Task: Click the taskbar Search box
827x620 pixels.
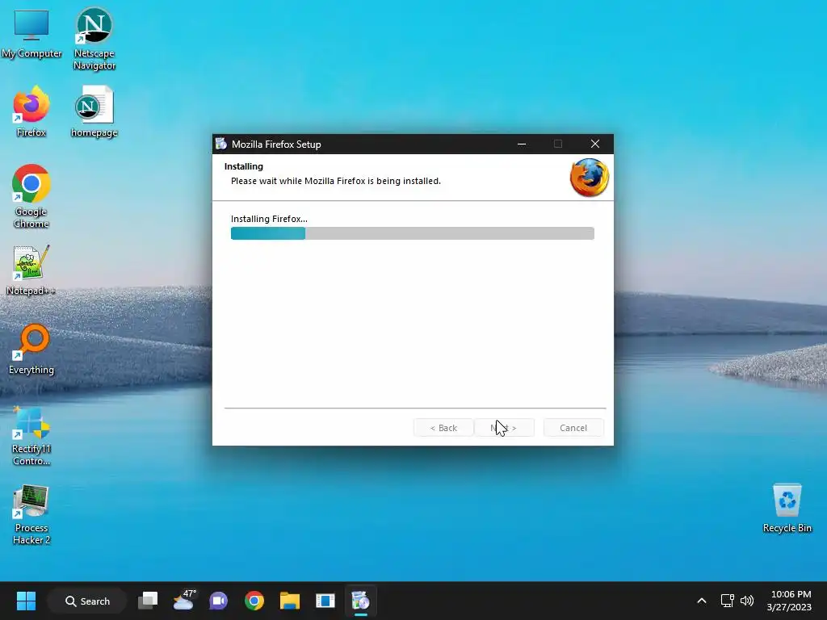Action: (87, 601)
